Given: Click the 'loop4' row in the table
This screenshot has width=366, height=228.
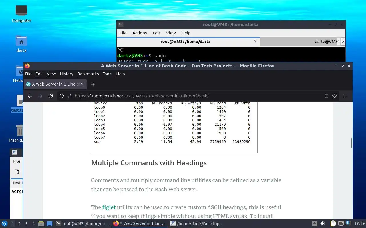Looking at the screenshot, I should click(x=172, y=125).
